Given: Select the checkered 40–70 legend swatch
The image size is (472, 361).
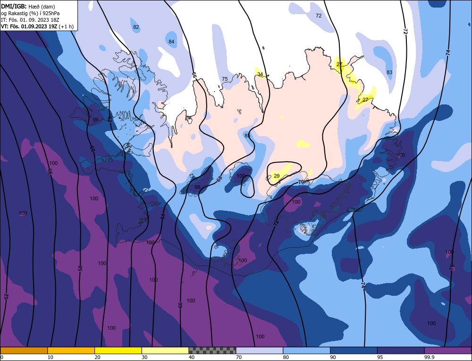Looking at the screenshot, I should pos(212,351).
